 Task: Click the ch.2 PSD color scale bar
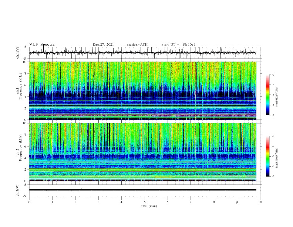pos(268,156)
